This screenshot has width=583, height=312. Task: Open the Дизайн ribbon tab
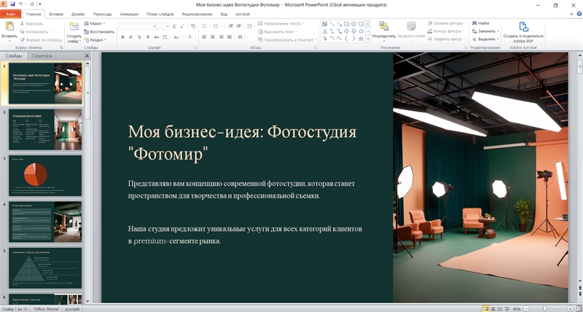78,14
